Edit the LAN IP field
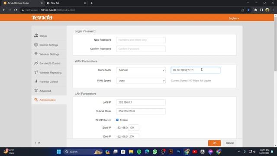The height and width of the screenshot is (156, 277). click(141, 102)
